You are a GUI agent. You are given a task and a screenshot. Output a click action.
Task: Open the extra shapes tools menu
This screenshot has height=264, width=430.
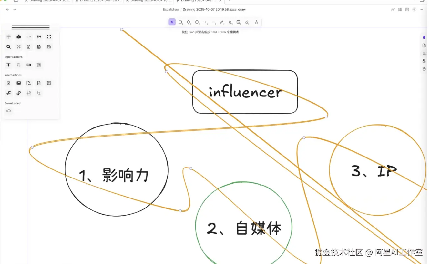coord(256,22)
